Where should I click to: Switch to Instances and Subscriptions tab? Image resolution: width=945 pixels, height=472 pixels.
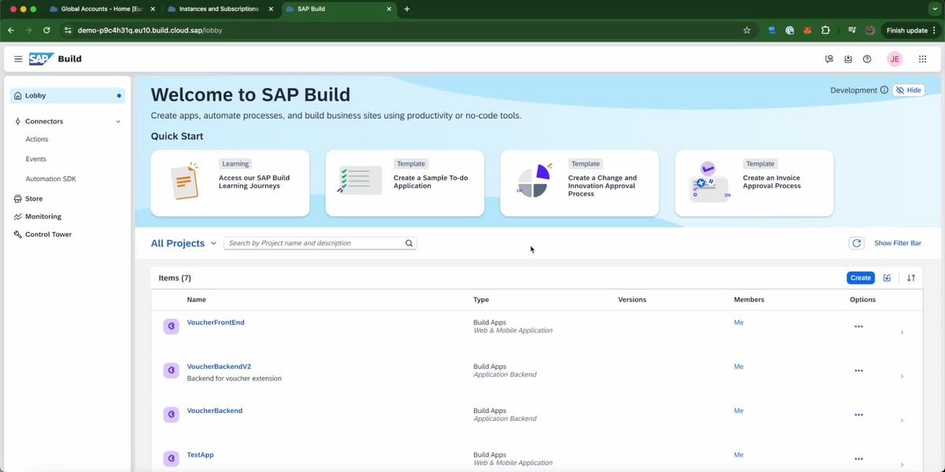[x=220, y=9]
